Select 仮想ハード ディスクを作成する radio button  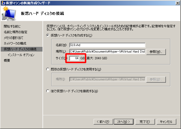pos(48,35)
